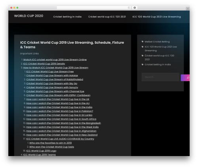Screen dimensions: 198x168
Task: Open ICC World Cup 2019 Logo link
Action: 41,151
